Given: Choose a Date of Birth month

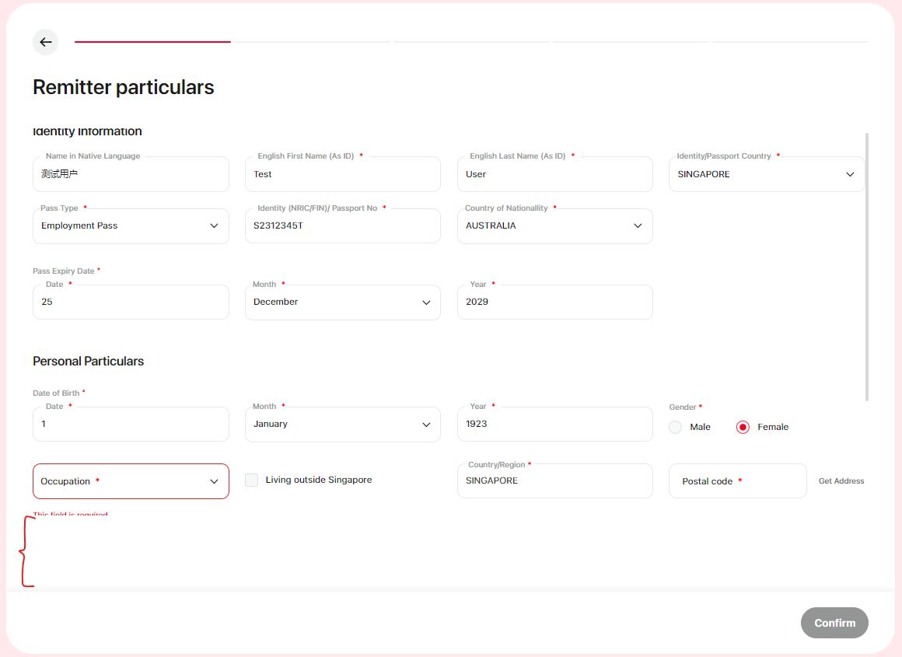Looking at the screenshot, I should click(x=342, y=425).
